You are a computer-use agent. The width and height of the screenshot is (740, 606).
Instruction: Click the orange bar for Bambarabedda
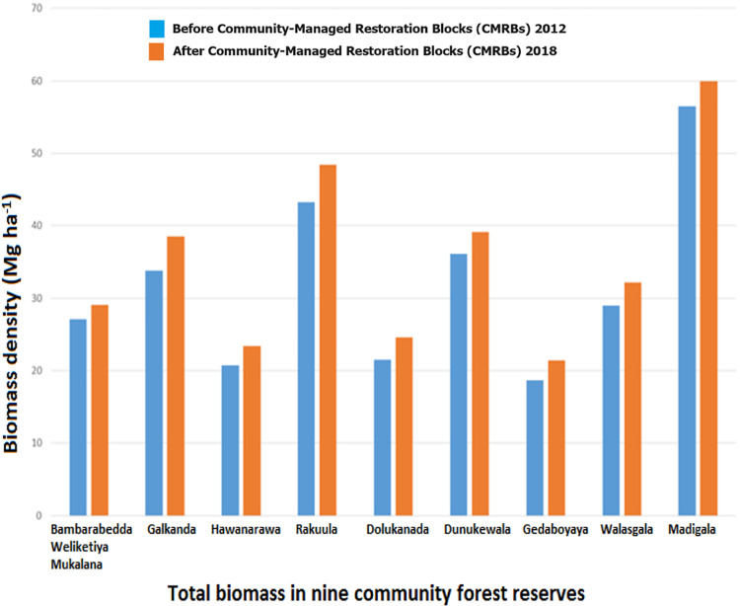pyautogui.click(x=100, y=411)
